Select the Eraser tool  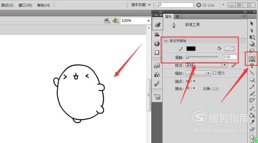[x=252, y=129]
